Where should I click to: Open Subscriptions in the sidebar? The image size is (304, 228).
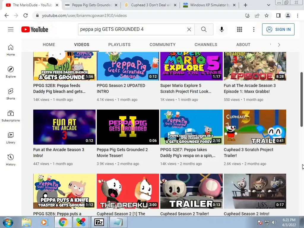click(x=11, y=116)
